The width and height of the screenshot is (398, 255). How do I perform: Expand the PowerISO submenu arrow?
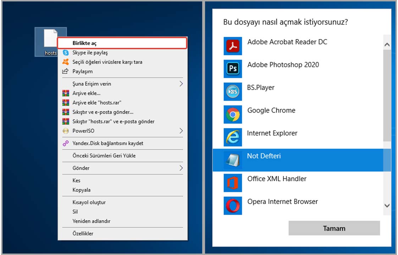point(181,131)
